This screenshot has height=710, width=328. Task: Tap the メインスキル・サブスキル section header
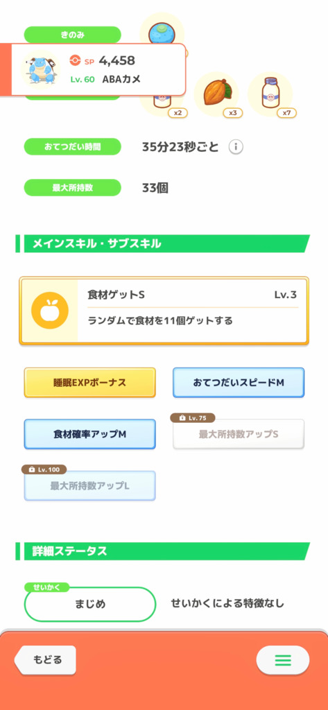tap(163, 243)
